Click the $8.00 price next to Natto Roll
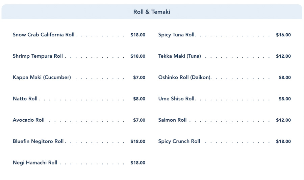Screen dimensions: 304x180 point(139,99)
